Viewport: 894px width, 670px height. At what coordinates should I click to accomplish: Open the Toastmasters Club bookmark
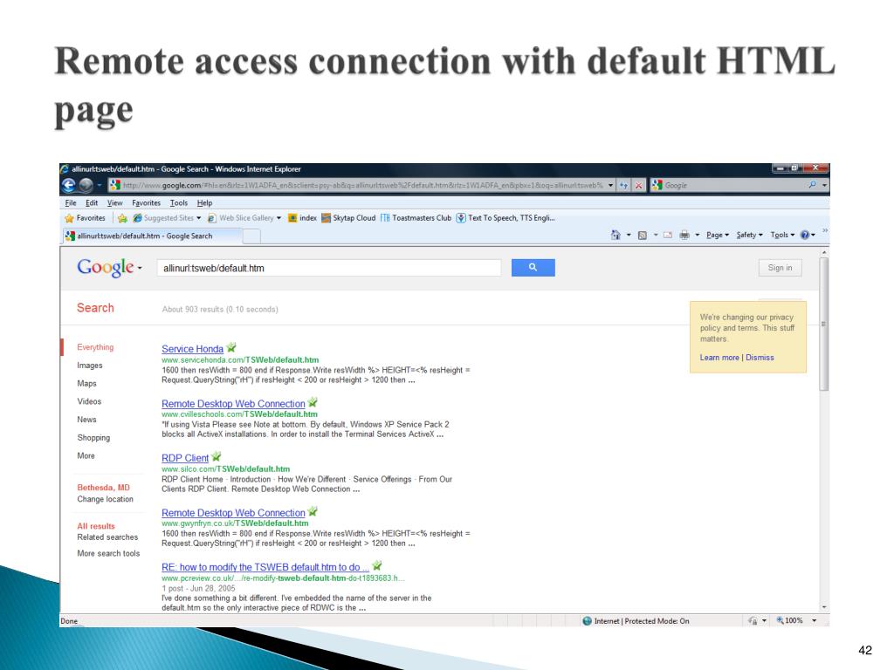[416, 218]
